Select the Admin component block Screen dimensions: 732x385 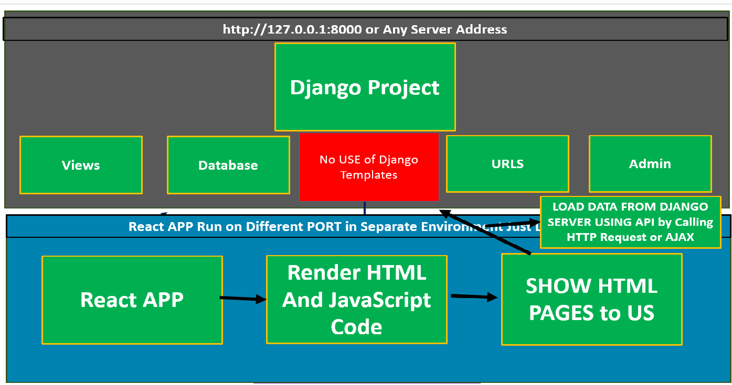point(650,163)
